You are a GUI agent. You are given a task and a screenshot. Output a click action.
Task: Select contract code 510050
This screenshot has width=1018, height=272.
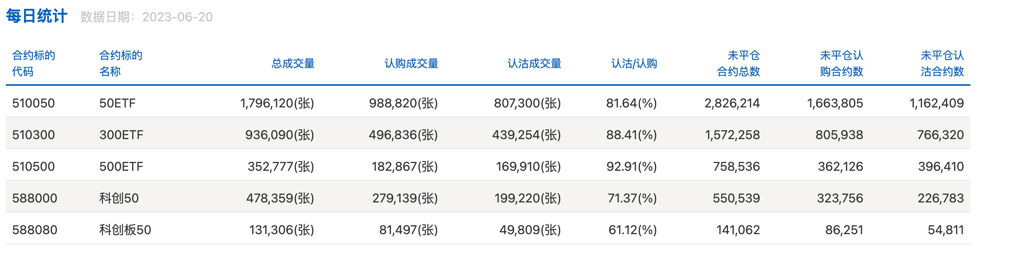coord(34,103)
